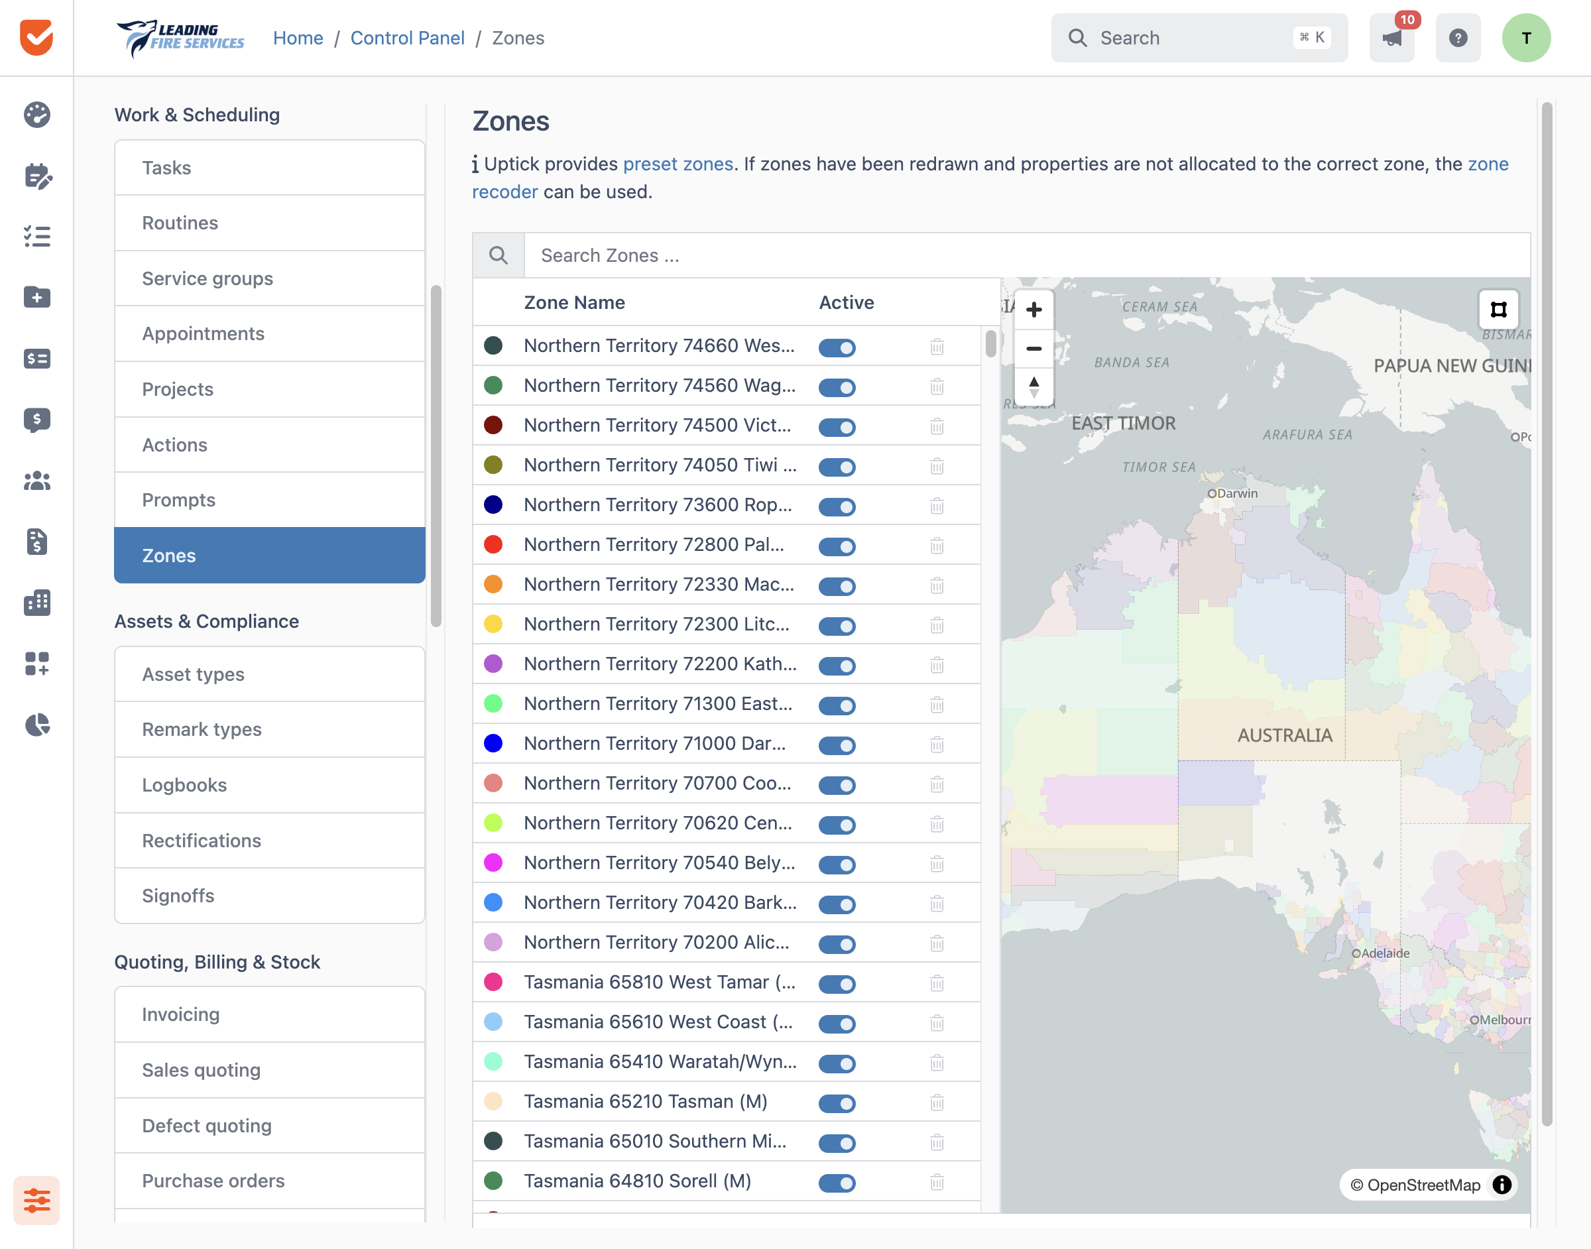Open the invoice document icon in sidebar

tap(36, 541)
